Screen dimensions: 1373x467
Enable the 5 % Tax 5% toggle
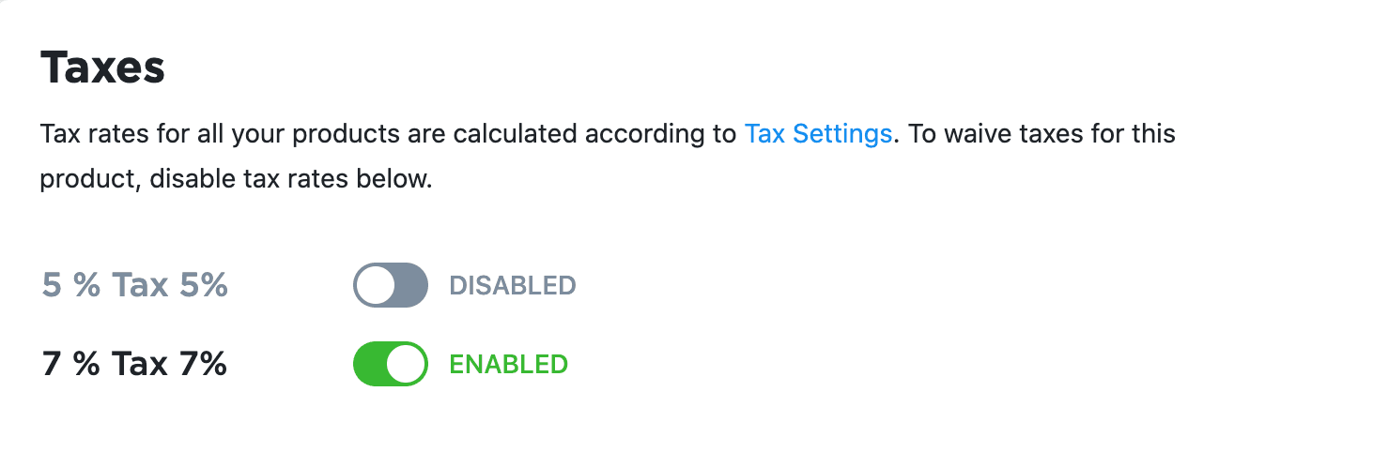[390, 285]
